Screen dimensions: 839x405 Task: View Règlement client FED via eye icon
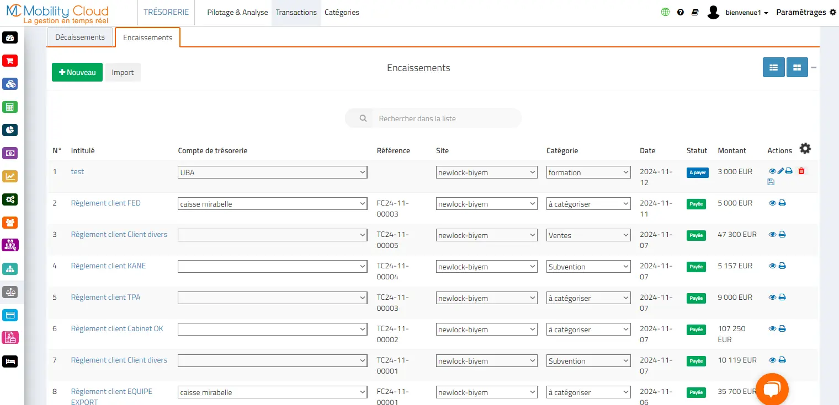point(772,203)
